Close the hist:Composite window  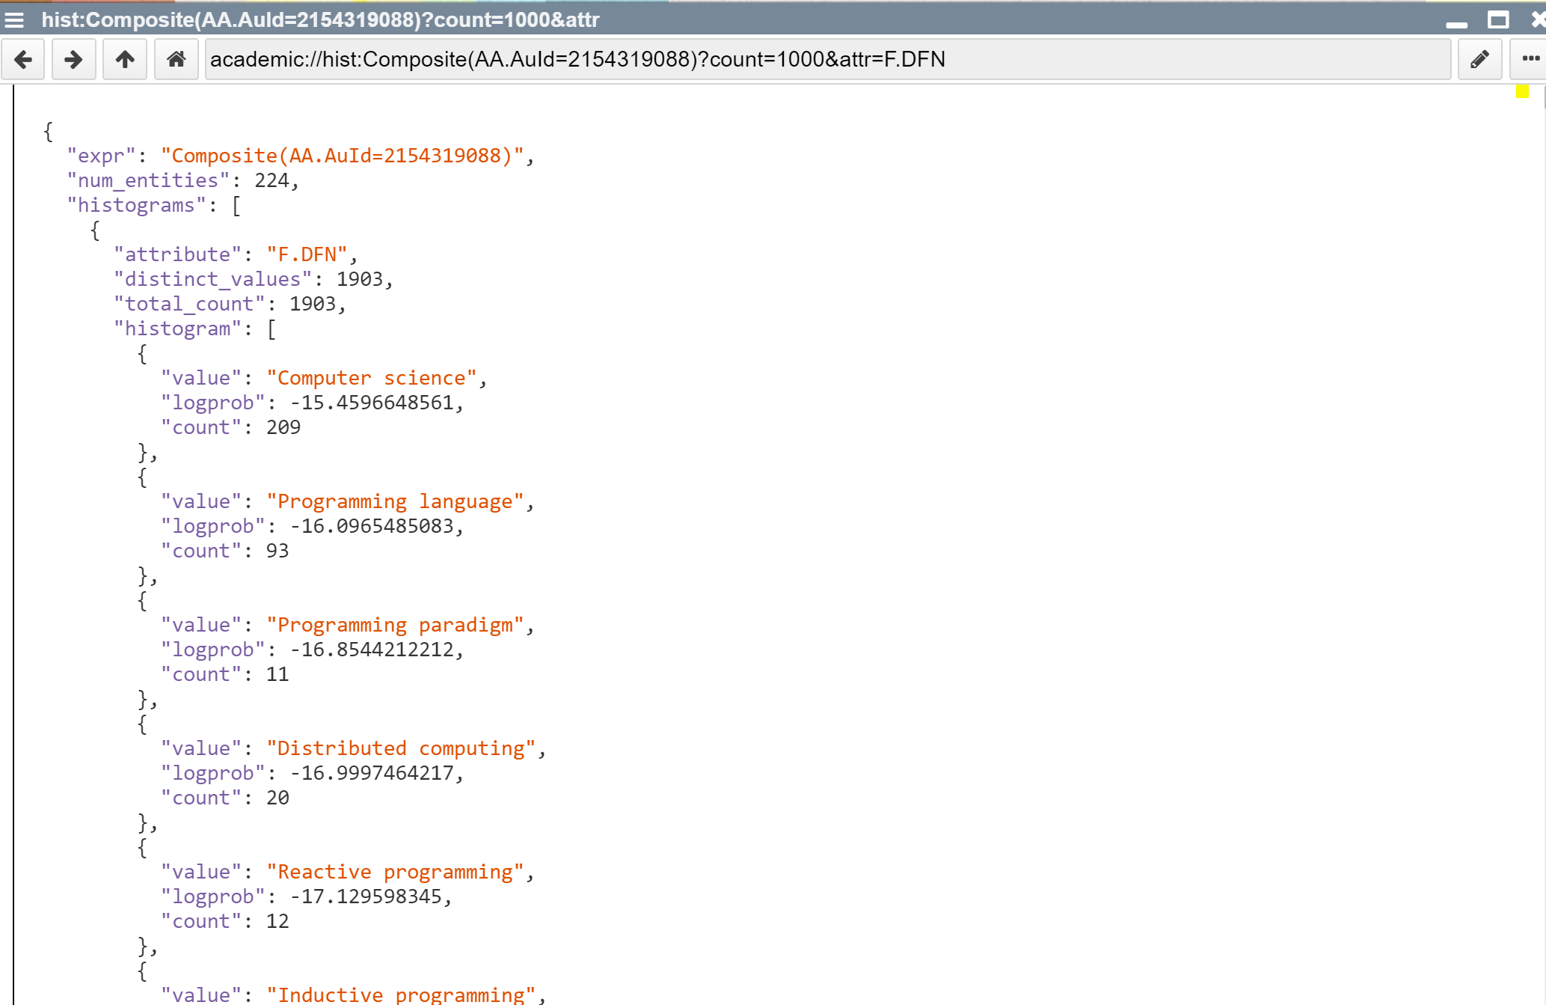point(1538,20)
